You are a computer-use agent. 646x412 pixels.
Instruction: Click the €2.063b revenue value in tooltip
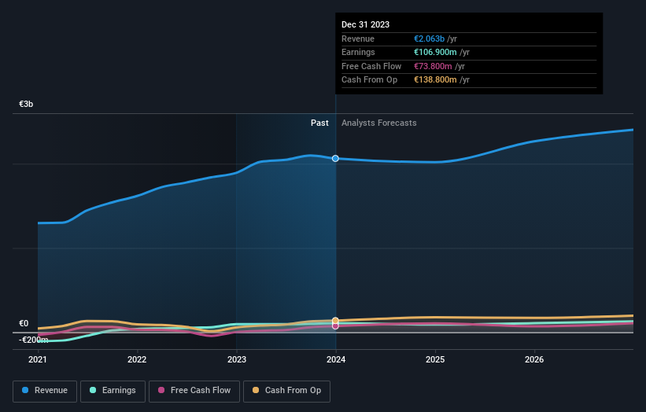pos(430,39)
